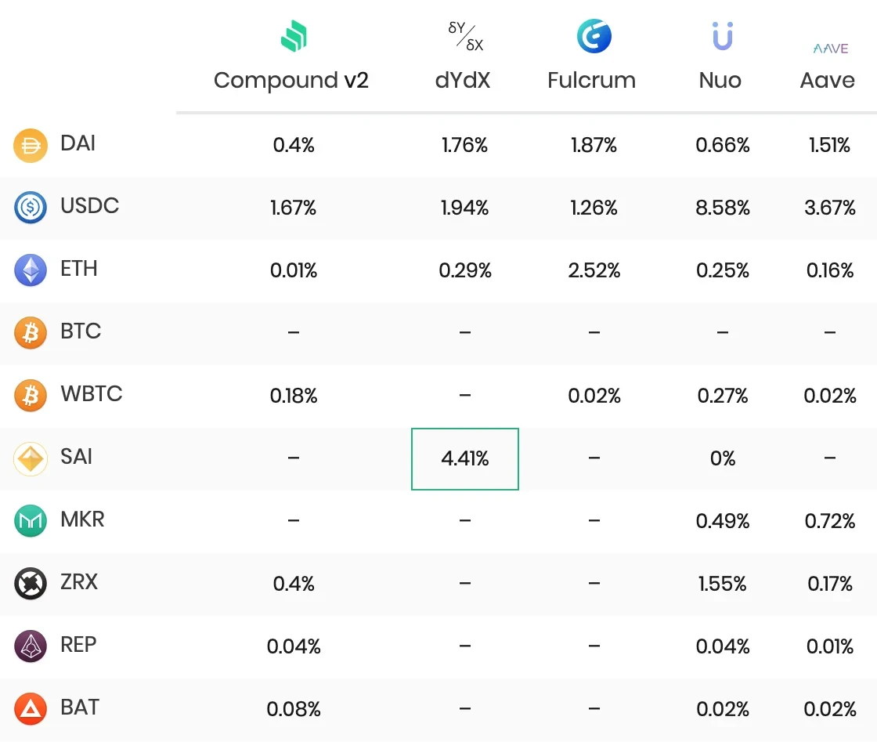
Task: Click the 0.66% DAI Nuo rate
Action: point(723,145)
